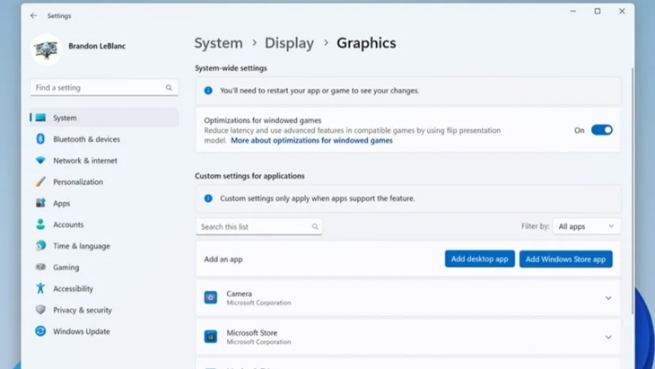Open Time & language settings
Viewport: 655px width, 369px height.
(x=82, y=246)
